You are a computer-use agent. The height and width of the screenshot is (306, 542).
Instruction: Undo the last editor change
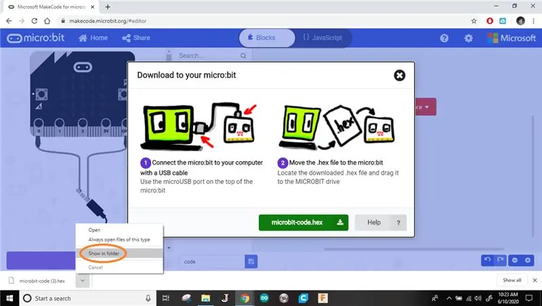tap(487, 260)
